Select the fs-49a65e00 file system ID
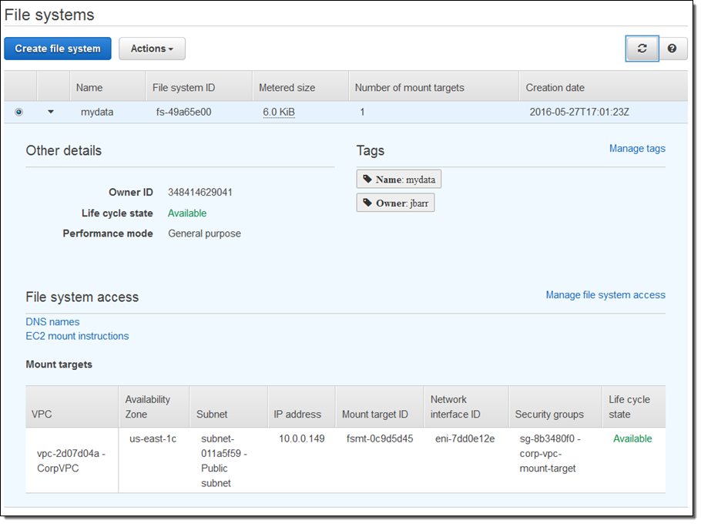This screenshot has height=524, width=701. click(x=183, y=112)
